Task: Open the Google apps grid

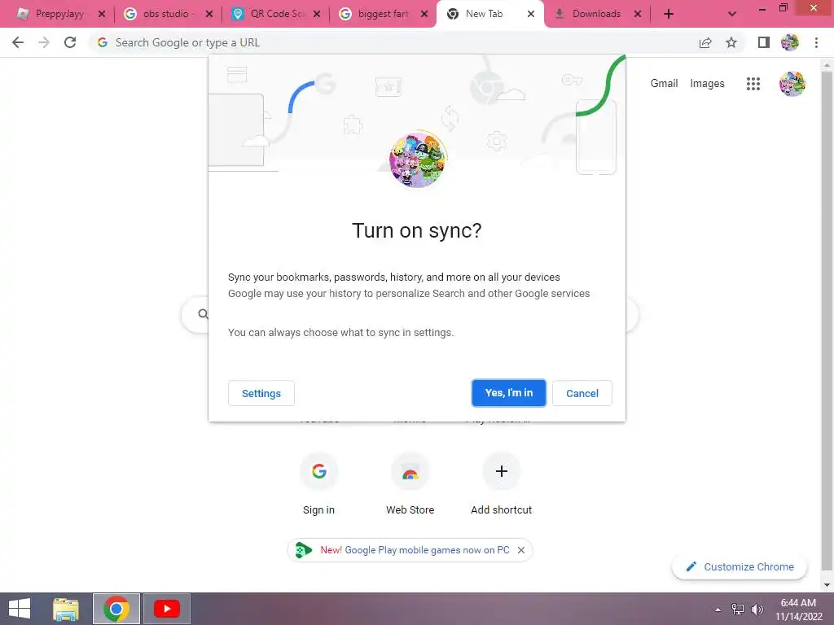Action: tap(753, 84)
